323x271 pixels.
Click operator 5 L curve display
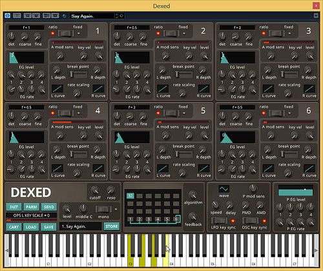click(x=163, y=168)
